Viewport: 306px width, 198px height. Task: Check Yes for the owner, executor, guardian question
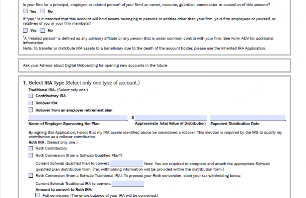[x=25, y=12]
